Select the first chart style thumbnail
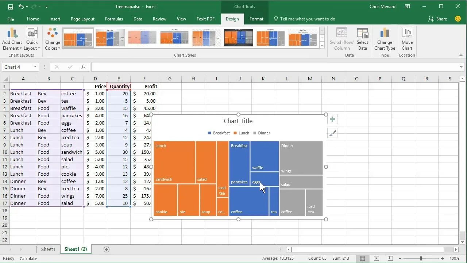 pyautogui.click(x=78, y=37)
